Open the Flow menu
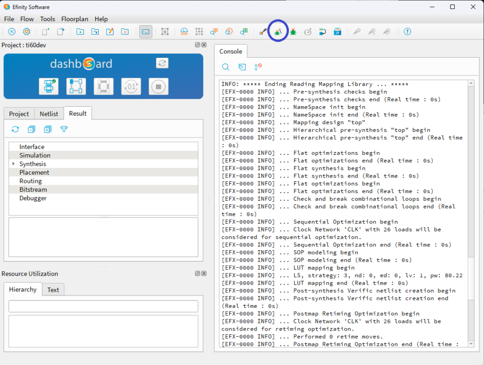Screen dimensions: 484x365 [x=27, y=19]
